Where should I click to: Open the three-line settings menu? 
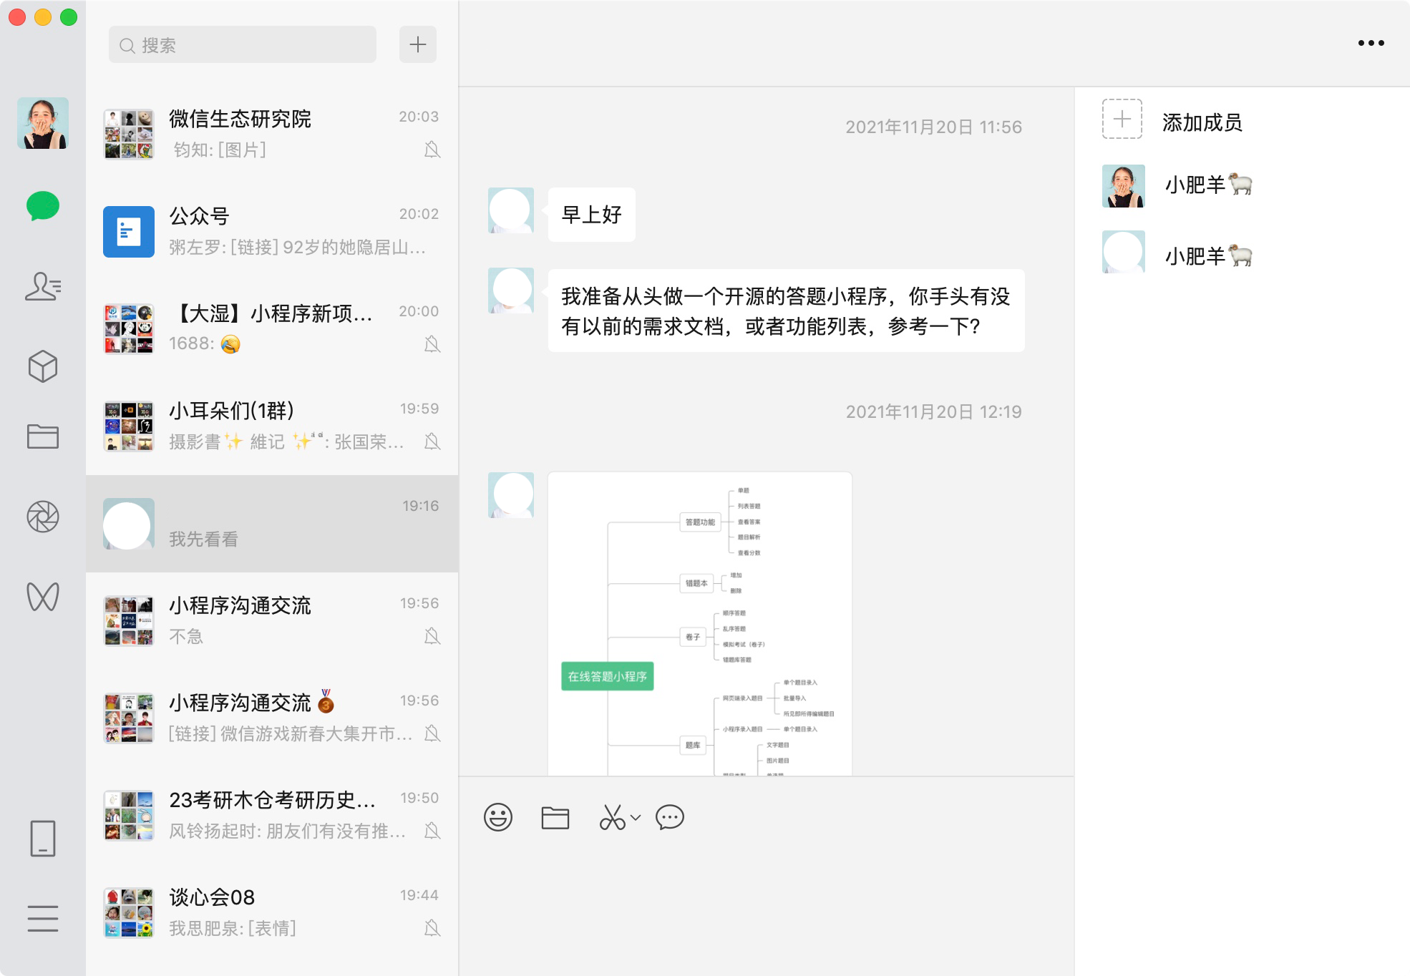click(x=43, y=918)
